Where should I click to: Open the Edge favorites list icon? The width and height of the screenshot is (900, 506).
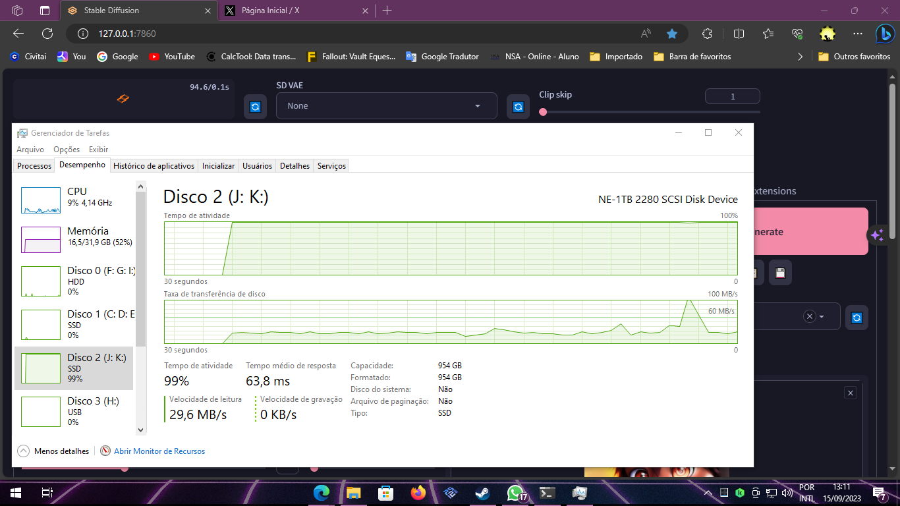pos(768,34)
